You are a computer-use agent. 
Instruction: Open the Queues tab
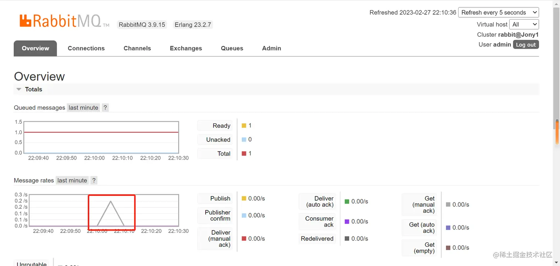coord(232,48)
